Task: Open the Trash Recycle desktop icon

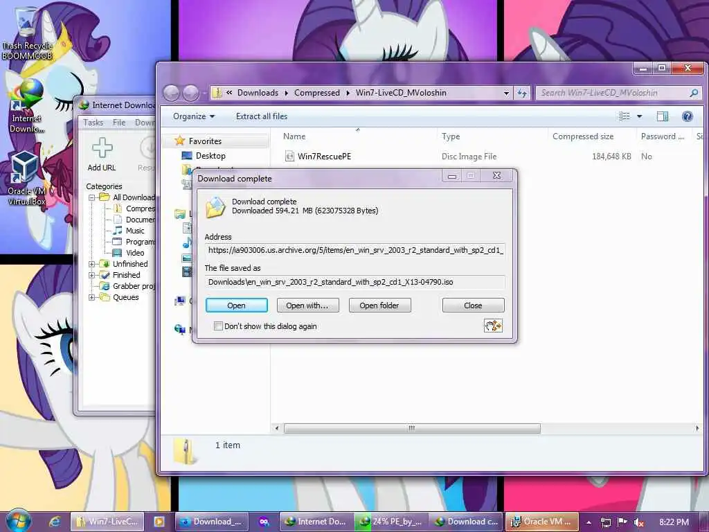Action: 26,34
